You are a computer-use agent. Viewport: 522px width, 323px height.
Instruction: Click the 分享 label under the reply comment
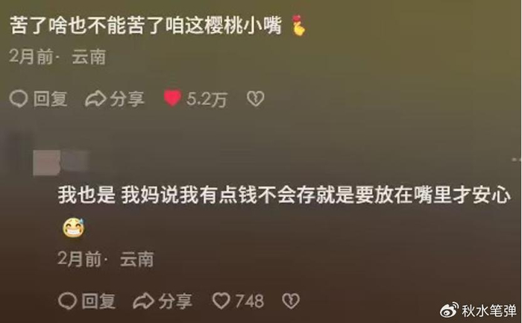coord(175,301)
